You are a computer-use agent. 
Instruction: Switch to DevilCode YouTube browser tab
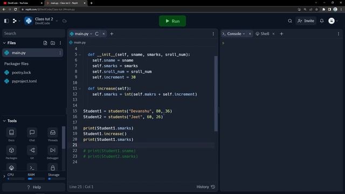click(22, 3)
